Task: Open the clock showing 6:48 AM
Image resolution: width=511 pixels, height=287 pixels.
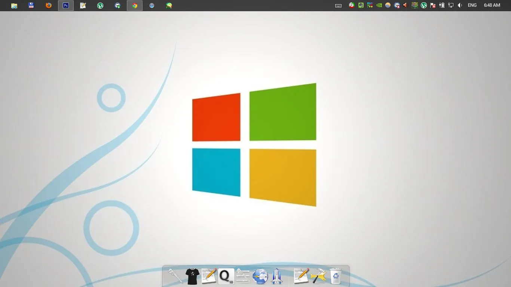Action: 492,5
